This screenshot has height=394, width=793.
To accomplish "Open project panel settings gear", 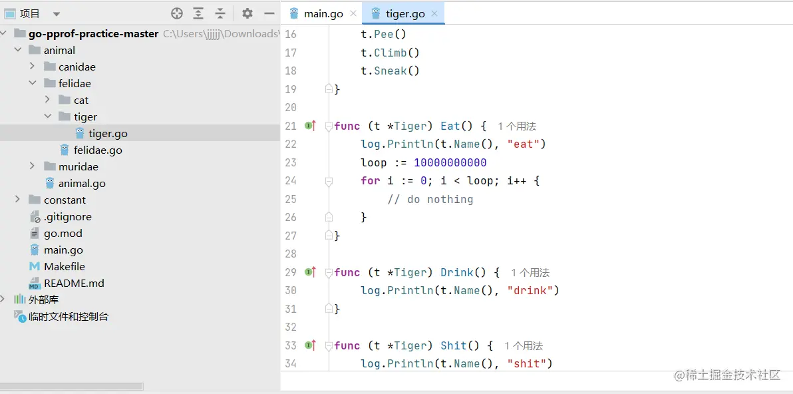I will [247, 14].
